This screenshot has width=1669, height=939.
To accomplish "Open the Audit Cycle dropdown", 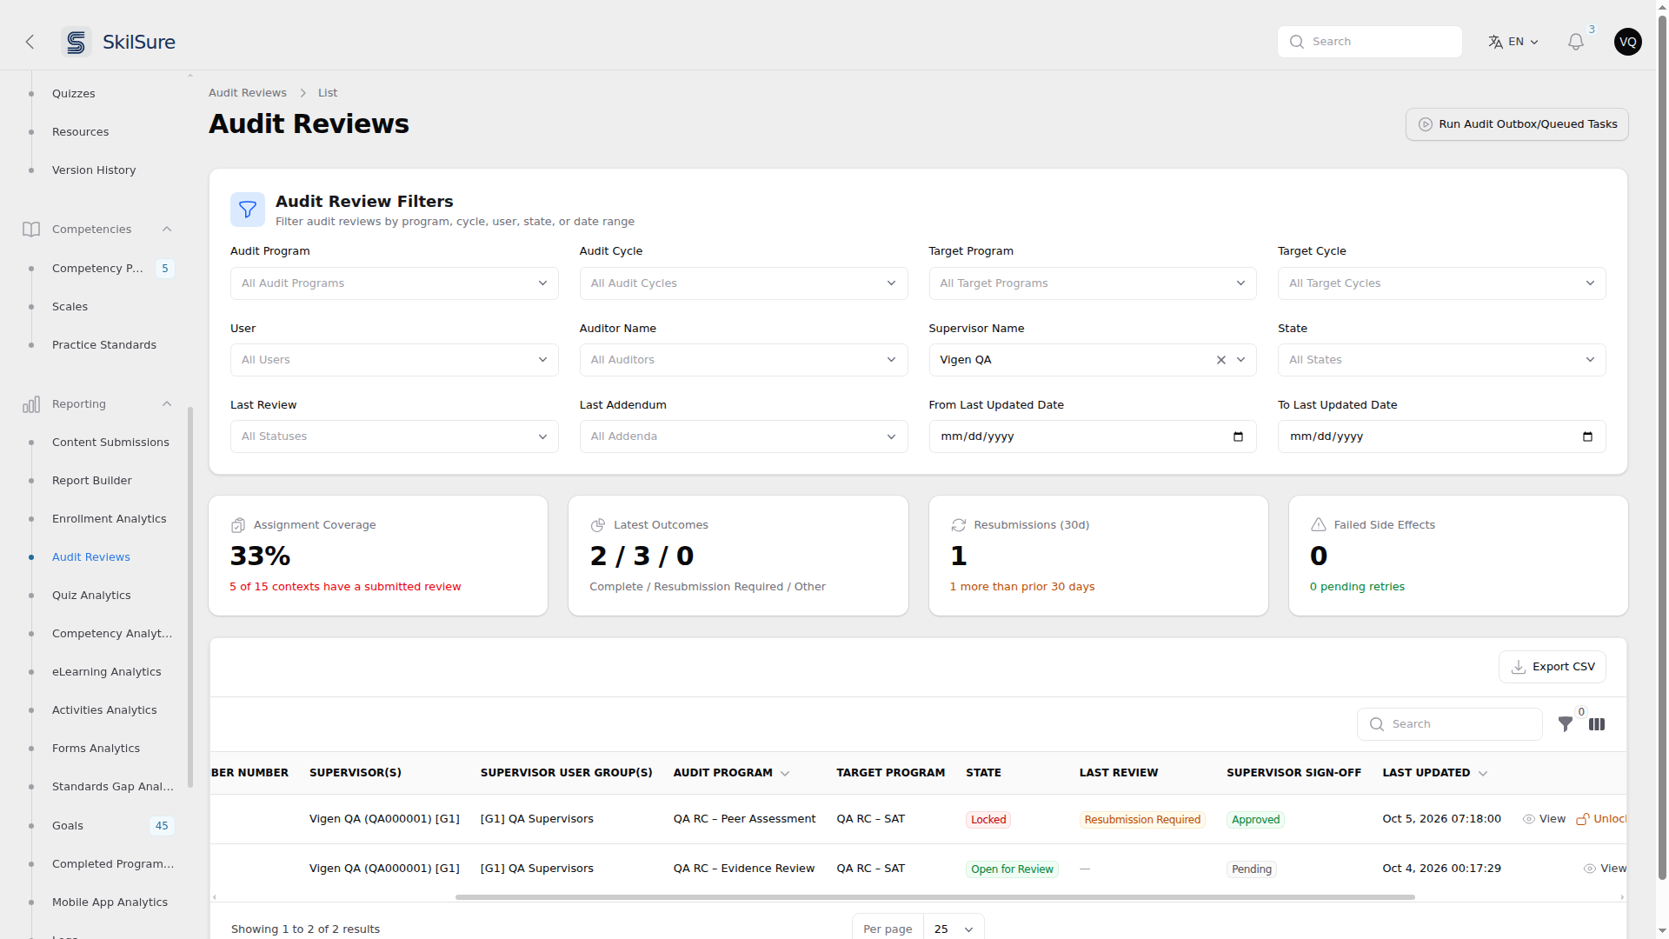I will (x=743, y=283).
